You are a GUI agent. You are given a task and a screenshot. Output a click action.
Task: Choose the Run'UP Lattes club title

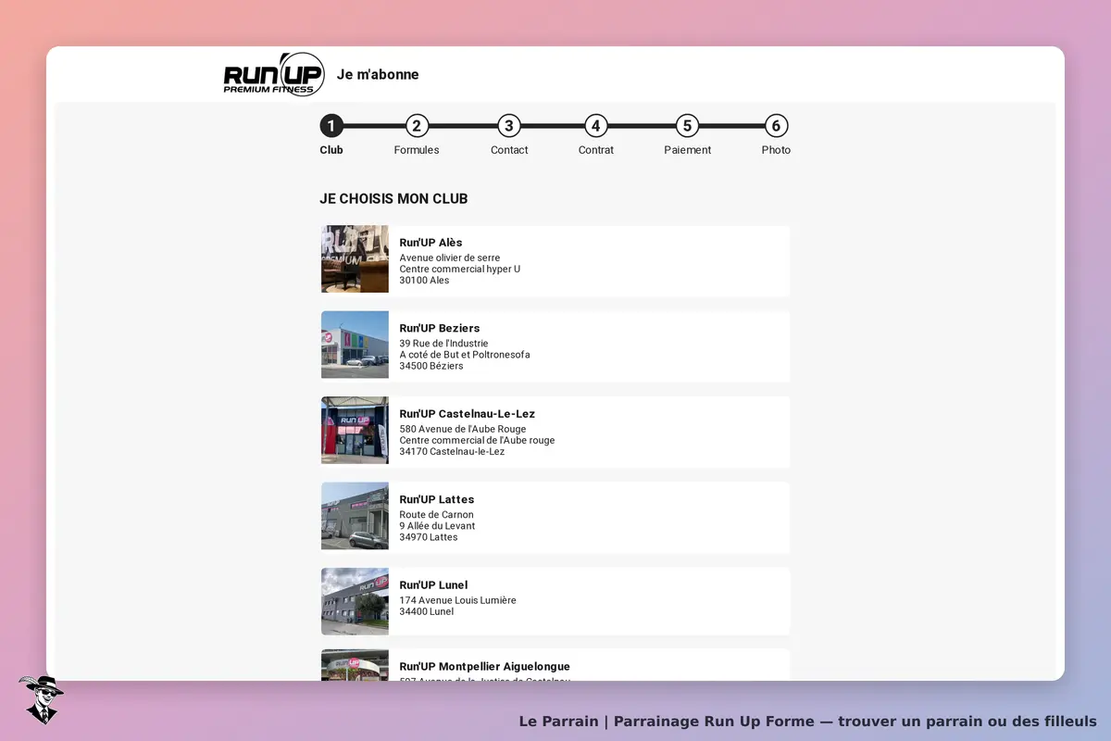437,499
